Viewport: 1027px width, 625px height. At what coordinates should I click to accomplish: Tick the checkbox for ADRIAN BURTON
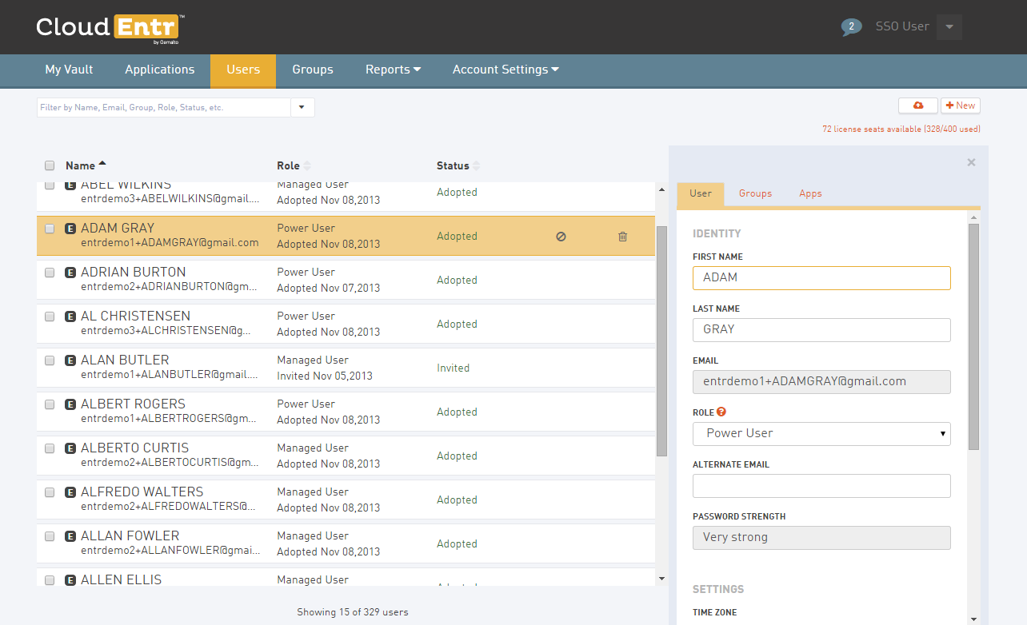coord(50,273)
